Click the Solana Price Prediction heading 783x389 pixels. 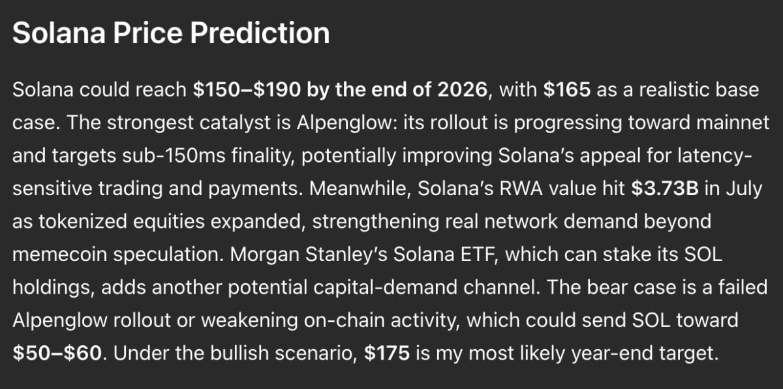[171, 33]
